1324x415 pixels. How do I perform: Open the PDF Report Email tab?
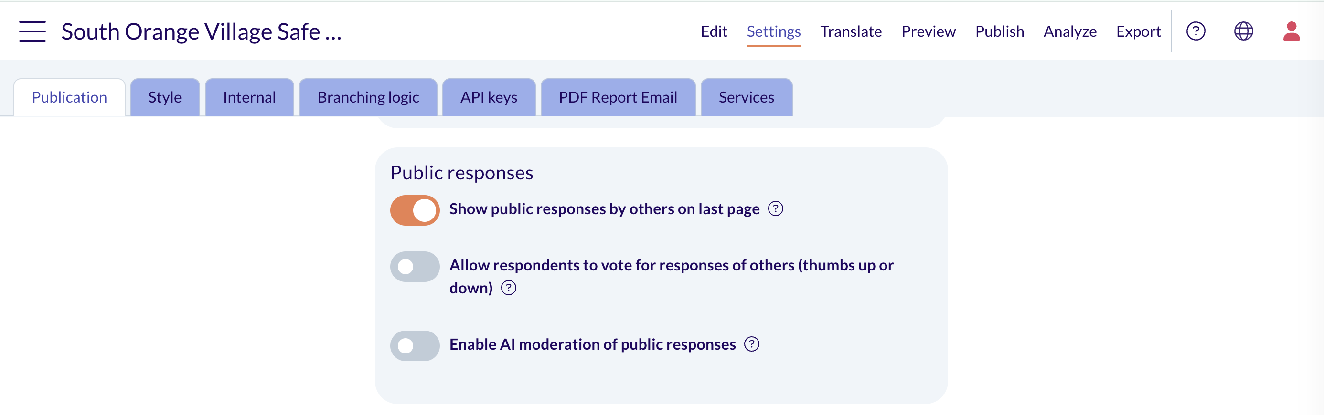618,97
